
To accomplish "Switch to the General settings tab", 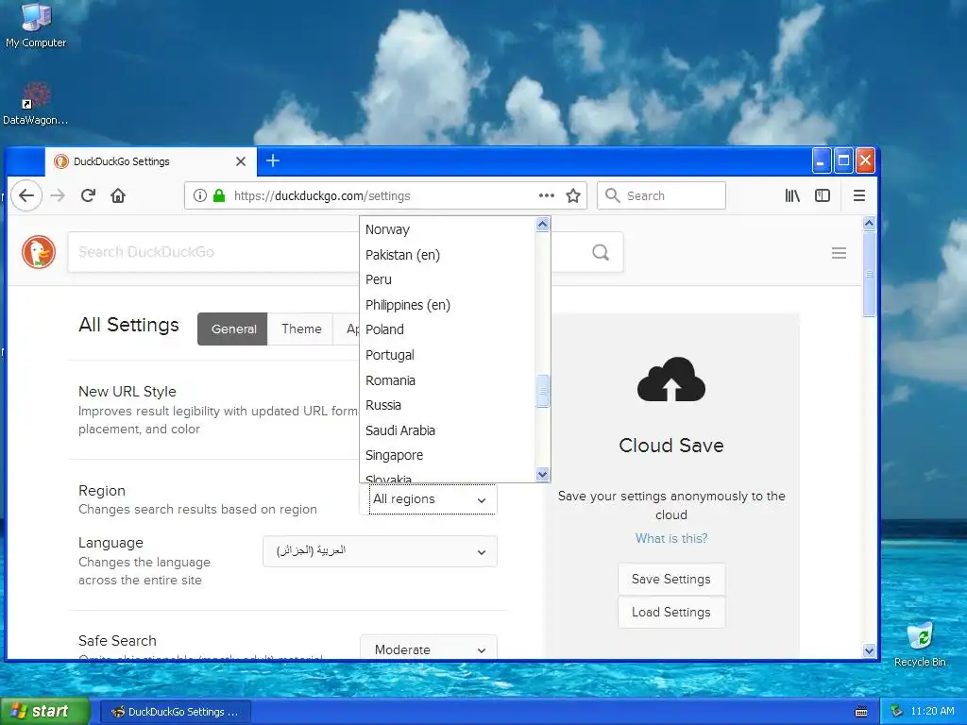I will coord(233,329).
